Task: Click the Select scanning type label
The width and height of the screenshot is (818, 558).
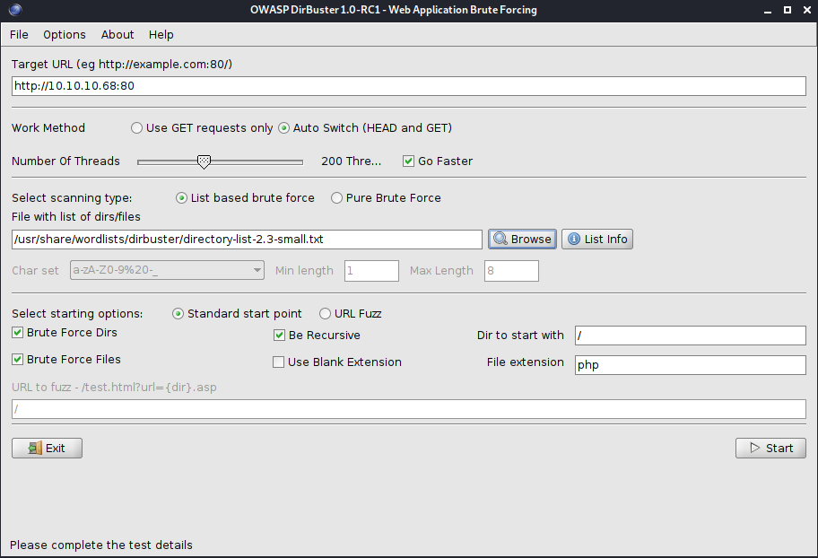Action: click(72, 198)
